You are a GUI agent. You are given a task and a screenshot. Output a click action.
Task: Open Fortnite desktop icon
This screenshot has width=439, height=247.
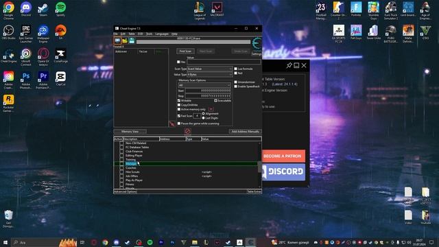(x=356, y=9)
